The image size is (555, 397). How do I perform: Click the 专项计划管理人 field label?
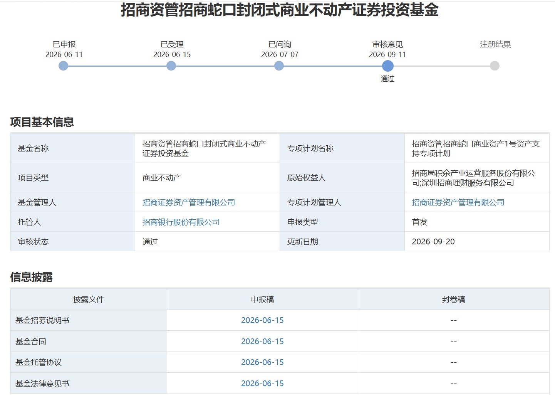314,202
